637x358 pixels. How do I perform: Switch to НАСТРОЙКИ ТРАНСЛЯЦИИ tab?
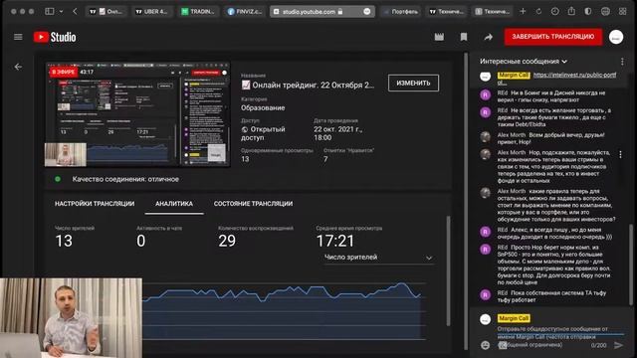coord(95,204)
